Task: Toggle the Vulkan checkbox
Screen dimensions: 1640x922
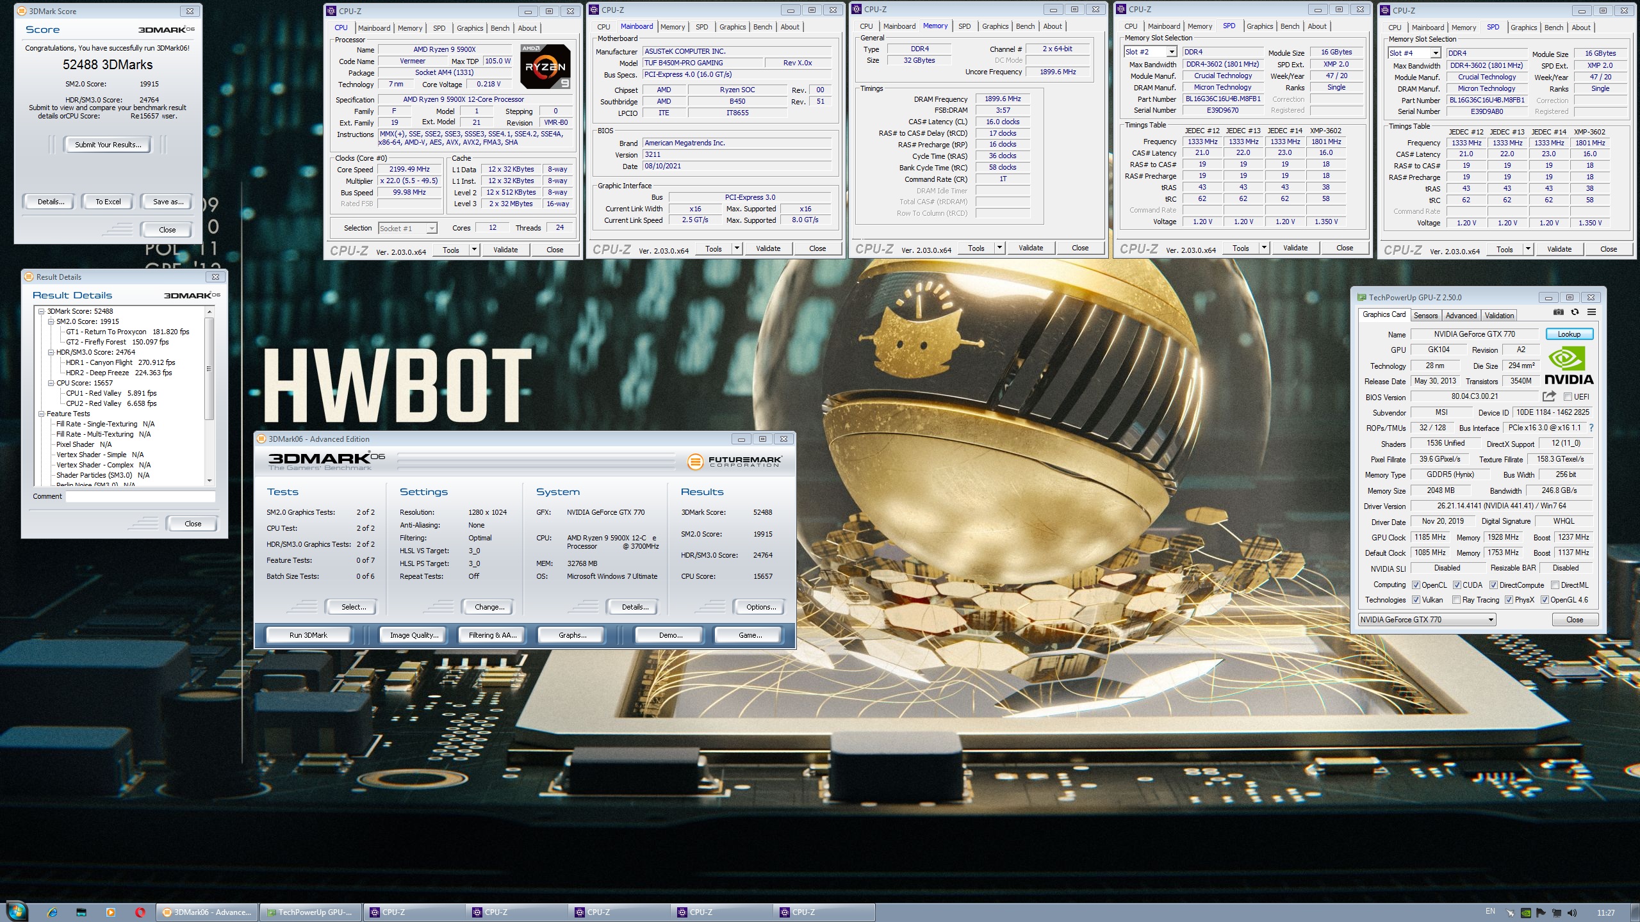Action: 1416,600
